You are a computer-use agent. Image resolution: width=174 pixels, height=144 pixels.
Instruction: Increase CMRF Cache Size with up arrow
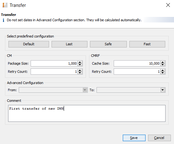click(163, 62)
